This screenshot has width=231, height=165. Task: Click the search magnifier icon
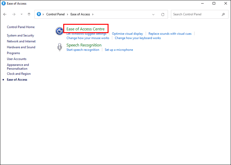point(223,14)
